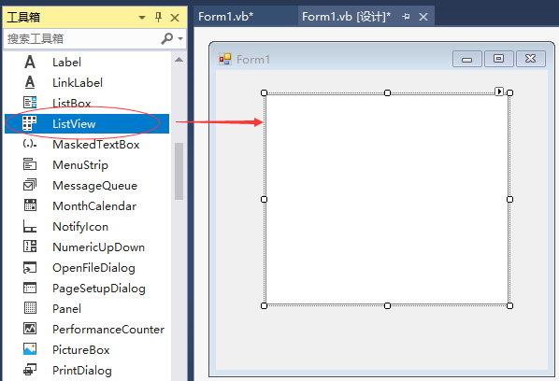Select the Label control icon
Image resolution: width=559 pixels, height=381 pixels.
[x=30, y=62]
